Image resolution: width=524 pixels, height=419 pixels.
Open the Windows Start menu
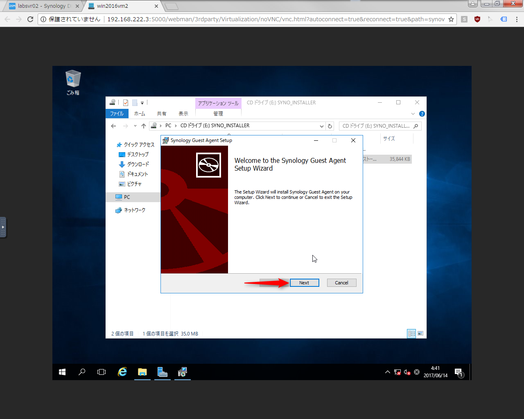click(62, 372)
